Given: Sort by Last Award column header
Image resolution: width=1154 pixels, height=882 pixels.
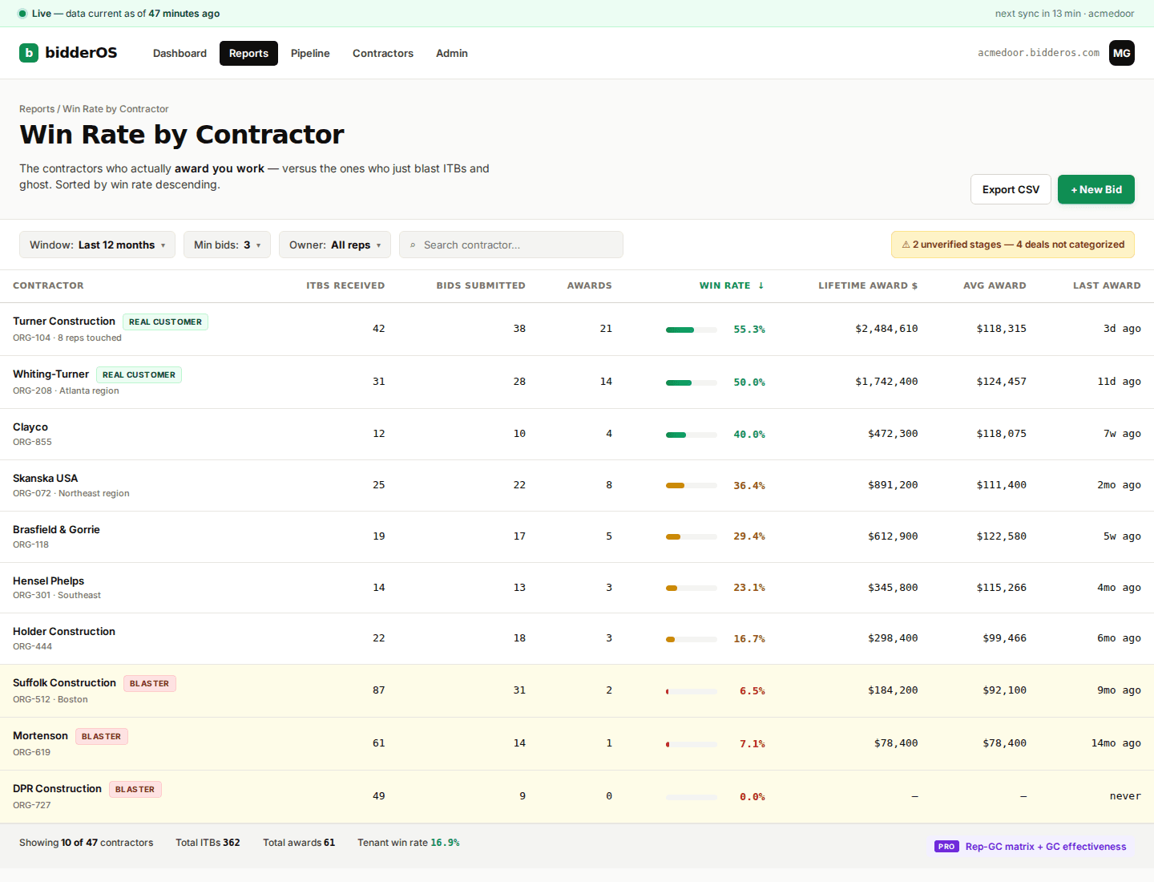Looking at the screenshot, I should pyautogui.click(x=1107, y=285).
